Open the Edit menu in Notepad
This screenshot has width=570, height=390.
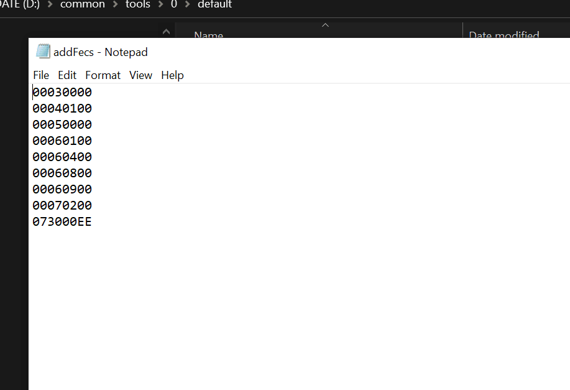tap(67, 75)
